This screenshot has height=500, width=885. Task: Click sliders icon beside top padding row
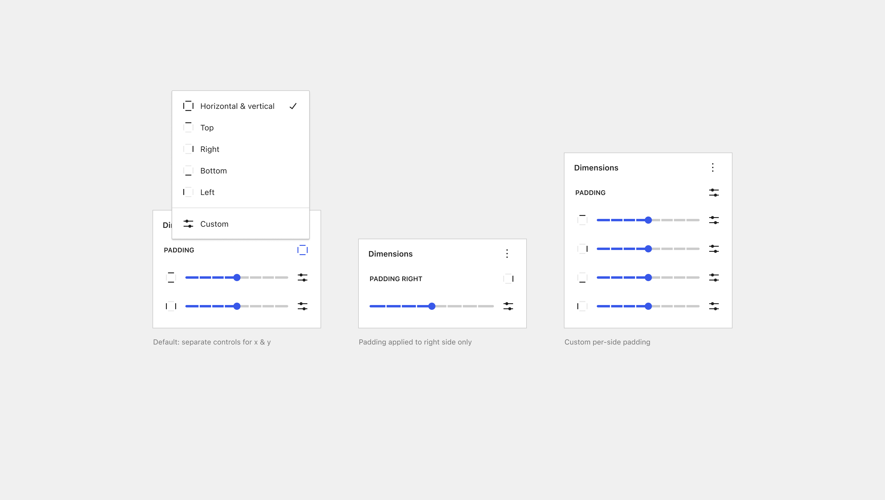[x=714, y=220]
